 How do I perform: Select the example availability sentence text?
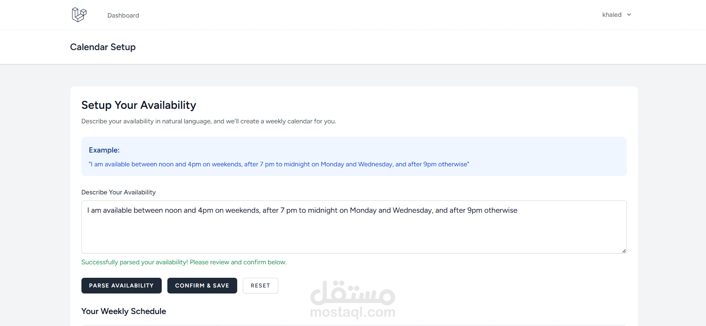[x=279, y=164]
